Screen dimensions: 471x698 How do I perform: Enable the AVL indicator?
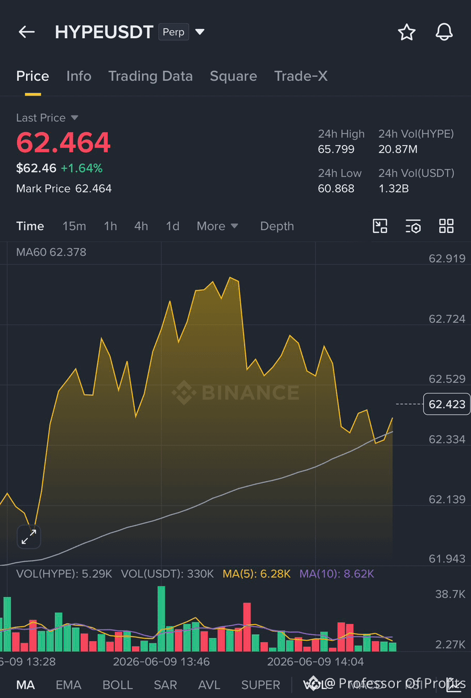pos(209,685)
